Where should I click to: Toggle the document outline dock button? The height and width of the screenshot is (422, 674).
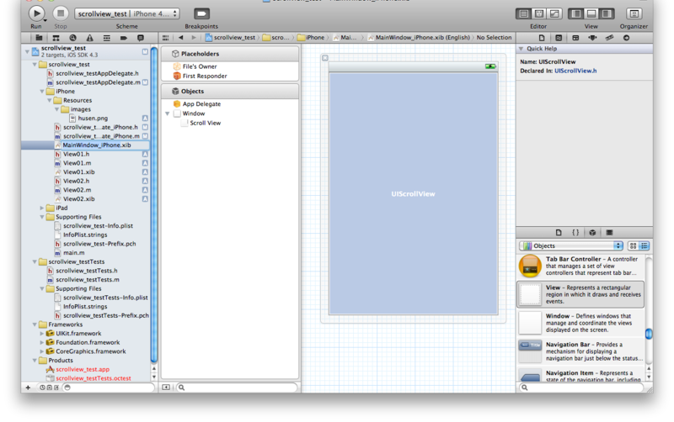tap(166, 388)
